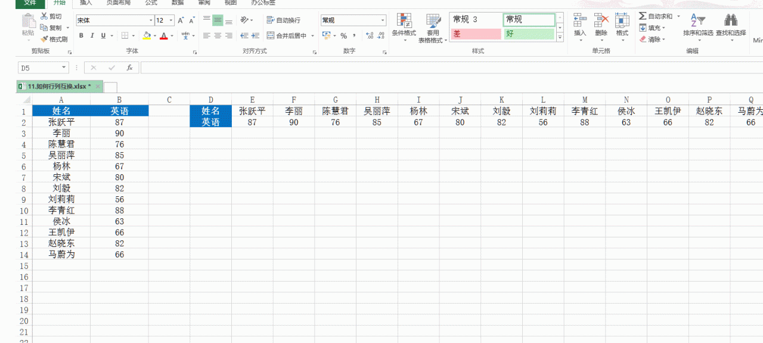Open Format as Table (套用表格格式) menu
The width and height of the screenshot is (763, 343).
433,28
